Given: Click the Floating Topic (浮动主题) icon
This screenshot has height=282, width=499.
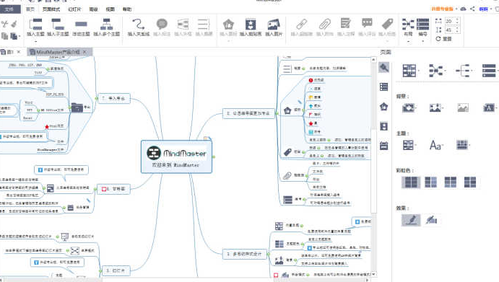Looking at the screenshot, I should pos(81,25).
